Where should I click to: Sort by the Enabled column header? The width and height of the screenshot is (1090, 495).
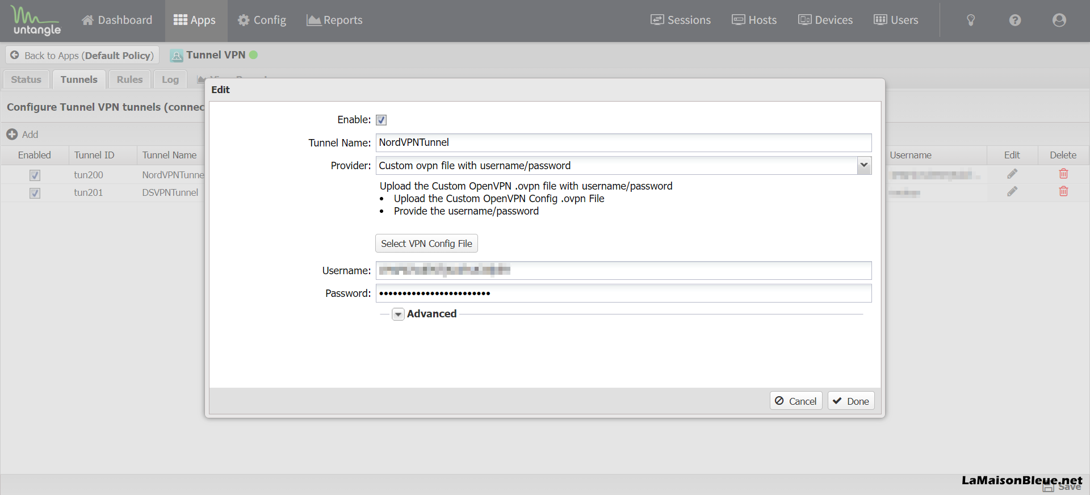[x=35, y=155]
